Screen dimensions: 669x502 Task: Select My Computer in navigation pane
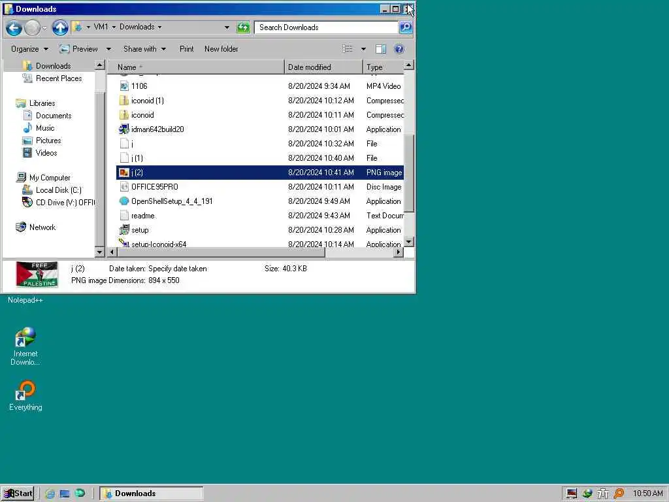[50, 177]
